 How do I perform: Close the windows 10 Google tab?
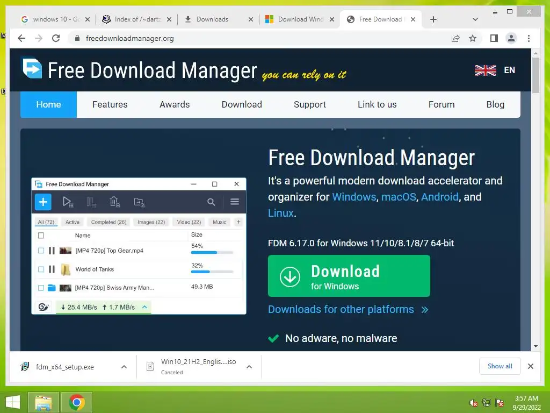click(88, 19)
